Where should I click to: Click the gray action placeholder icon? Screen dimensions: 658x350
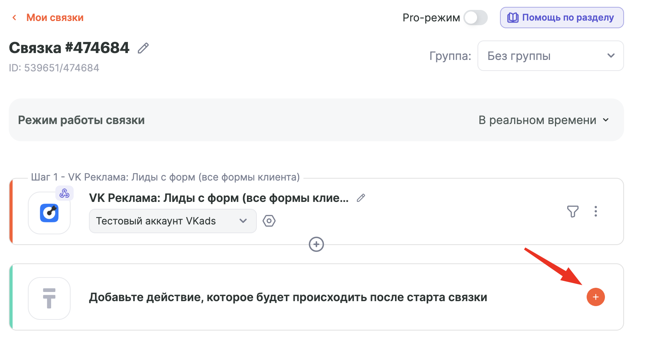pos(49,298)
